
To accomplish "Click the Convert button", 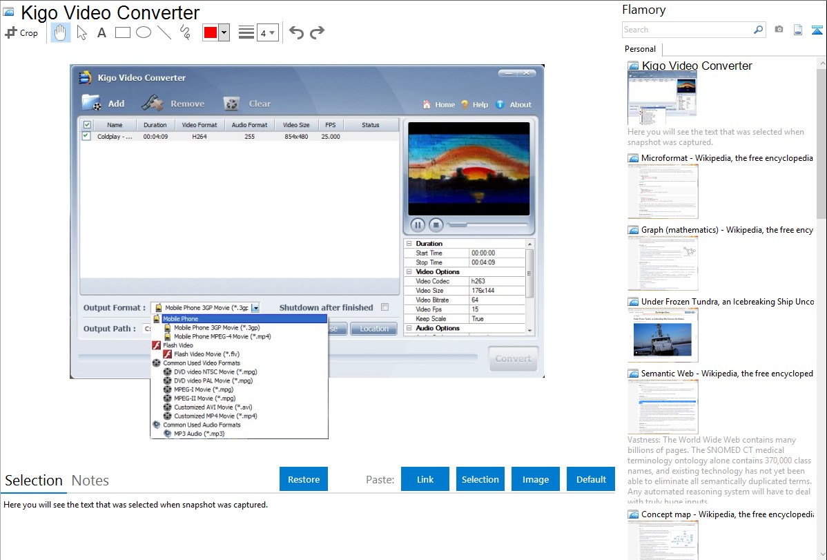I will click(513, 359).
